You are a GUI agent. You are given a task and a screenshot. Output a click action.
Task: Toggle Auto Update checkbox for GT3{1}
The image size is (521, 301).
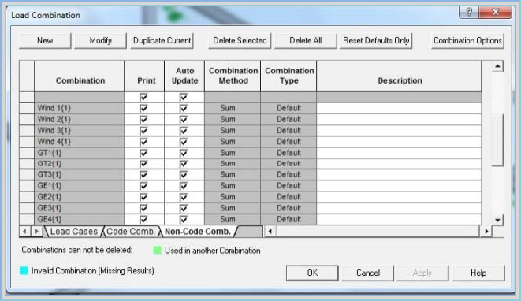[x=184, y=175]
